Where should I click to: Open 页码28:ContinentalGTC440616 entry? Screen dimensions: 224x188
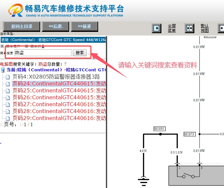[59, 111]
